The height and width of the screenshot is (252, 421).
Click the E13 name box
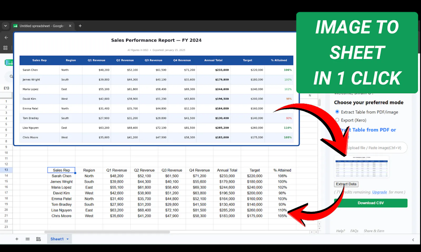tap(6, 88)
